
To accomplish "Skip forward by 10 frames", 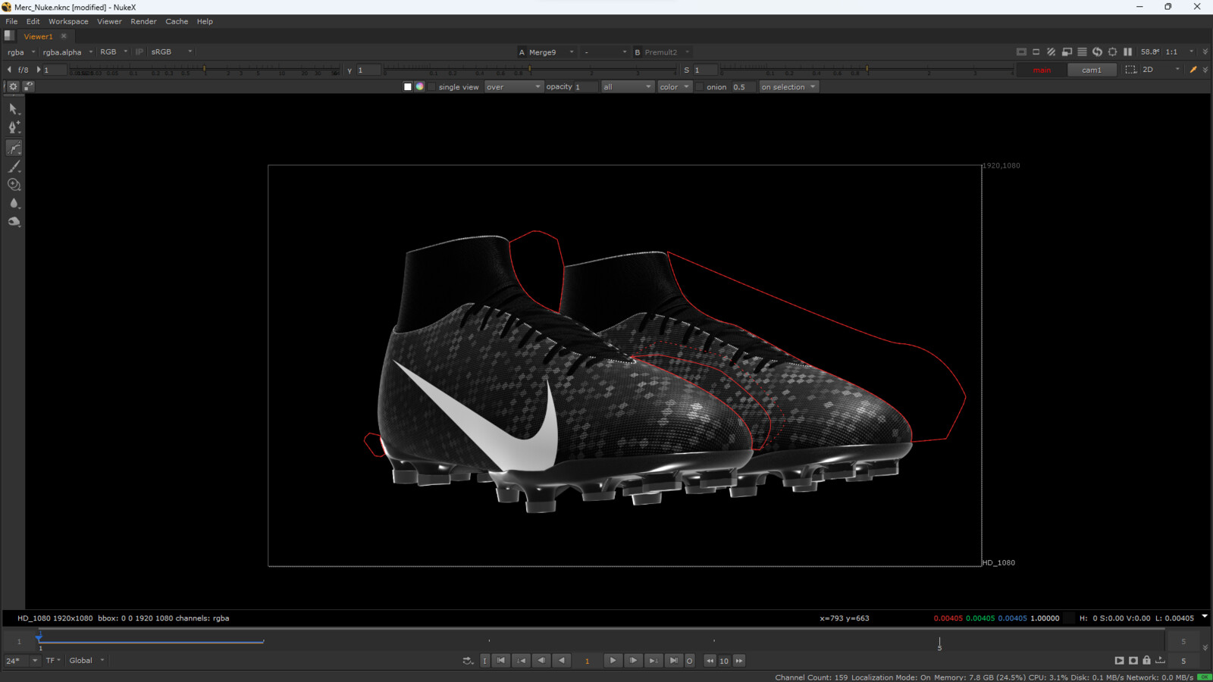I will [x=739, y=661].
